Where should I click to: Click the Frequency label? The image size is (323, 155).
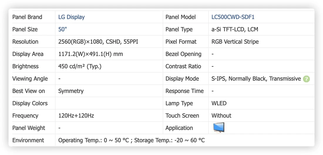[x=25, y=116]
